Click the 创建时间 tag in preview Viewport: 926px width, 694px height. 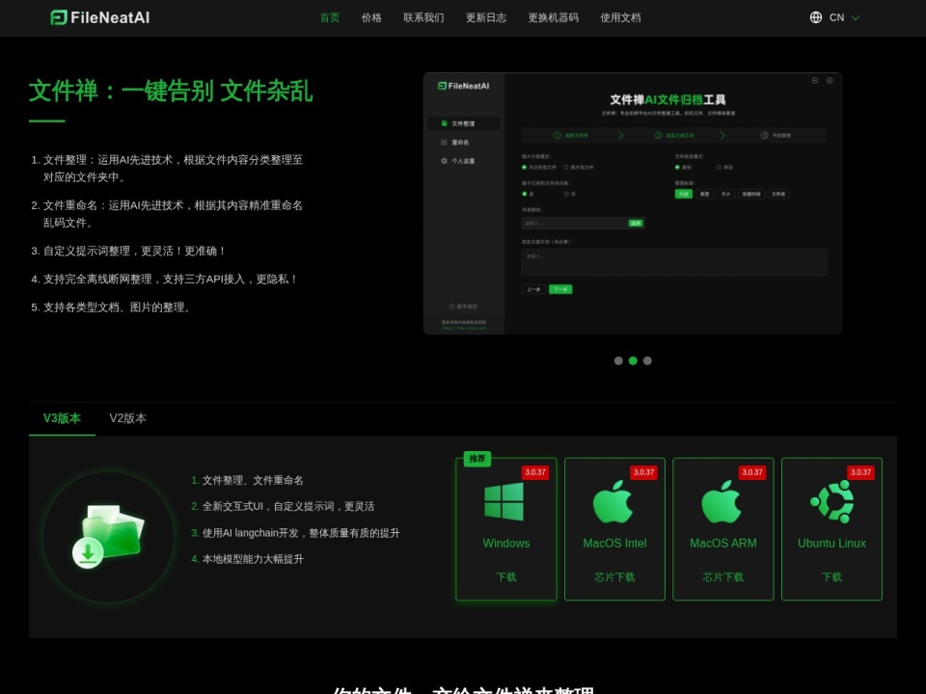(x=751, y=194)
